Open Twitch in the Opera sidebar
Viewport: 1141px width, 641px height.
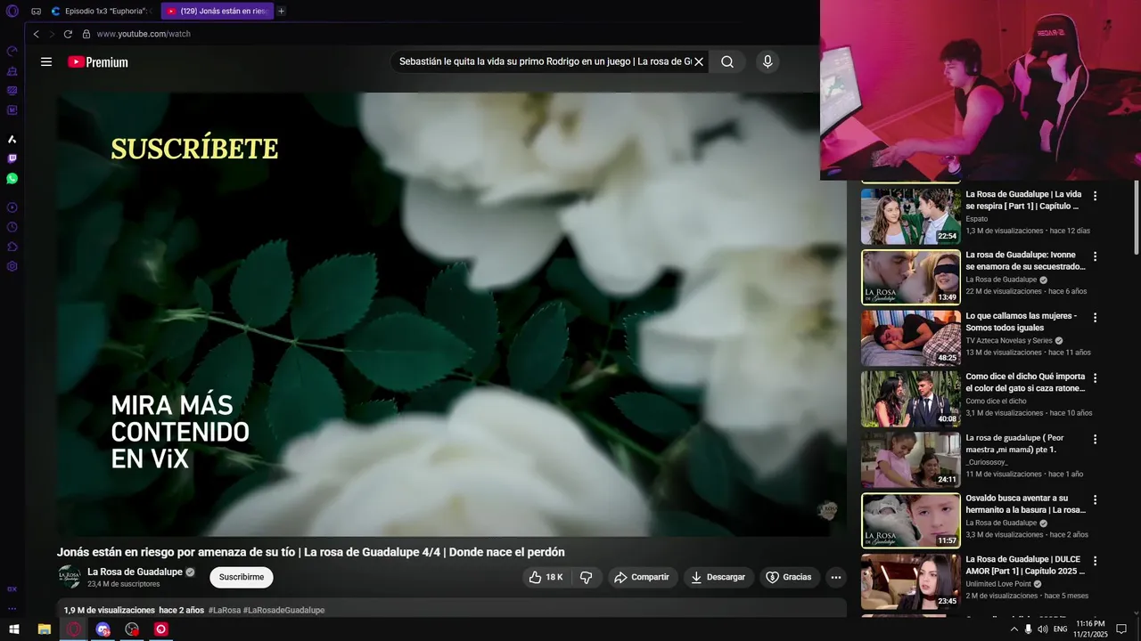tap(12, 158)
